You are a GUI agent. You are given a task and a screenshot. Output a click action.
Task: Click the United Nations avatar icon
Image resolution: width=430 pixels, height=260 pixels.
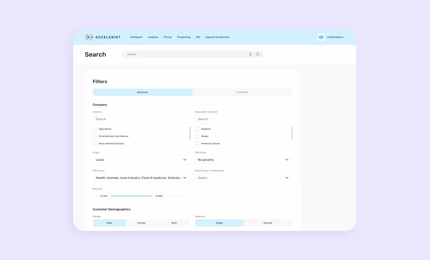point(321,37)
